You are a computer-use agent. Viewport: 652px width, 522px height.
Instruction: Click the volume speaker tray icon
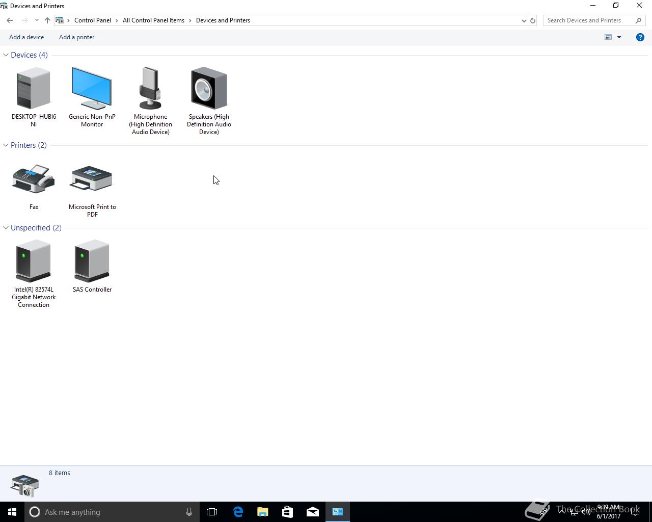point(586,512)
